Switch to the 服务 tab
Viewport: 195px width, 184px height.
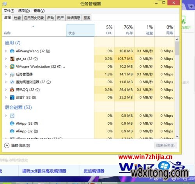click(x=87, y=18)
